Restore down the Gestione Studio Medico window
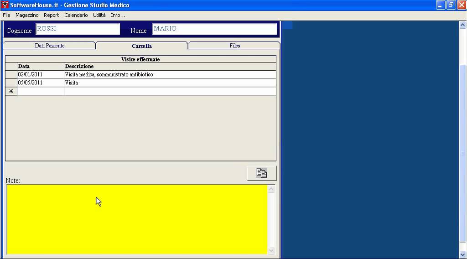Image resolution: width=467 pixels, height=259 pixels. coord(451,5)
